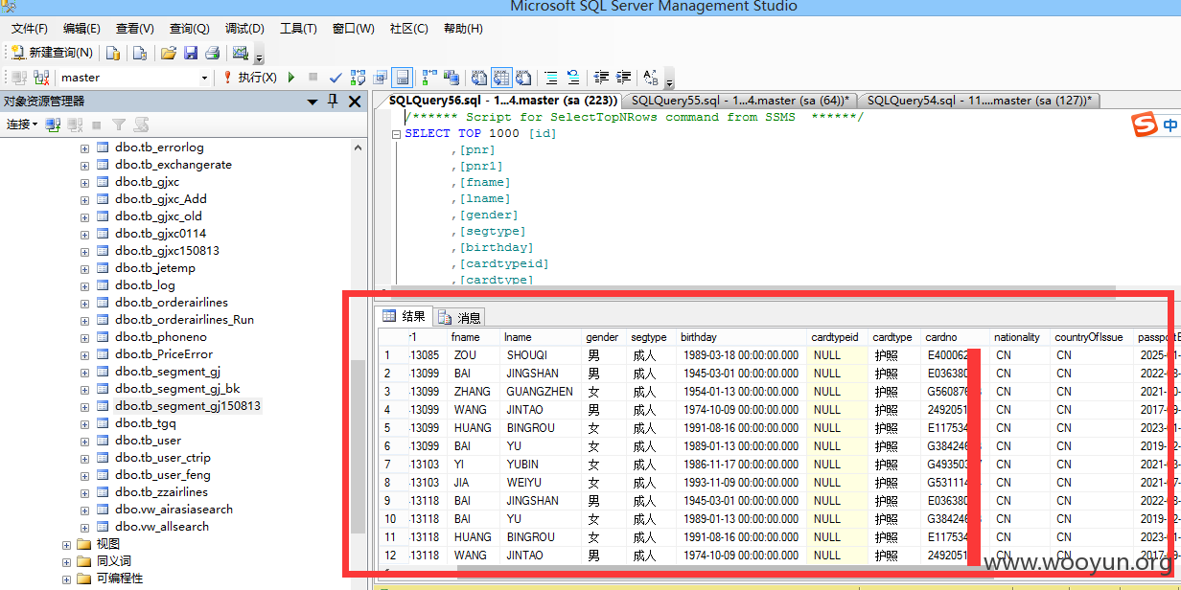Screen dimensions: 1181x590
Task: Collapse the SELECT TOP 1000 code block
Action: click(x=396, y=134)
